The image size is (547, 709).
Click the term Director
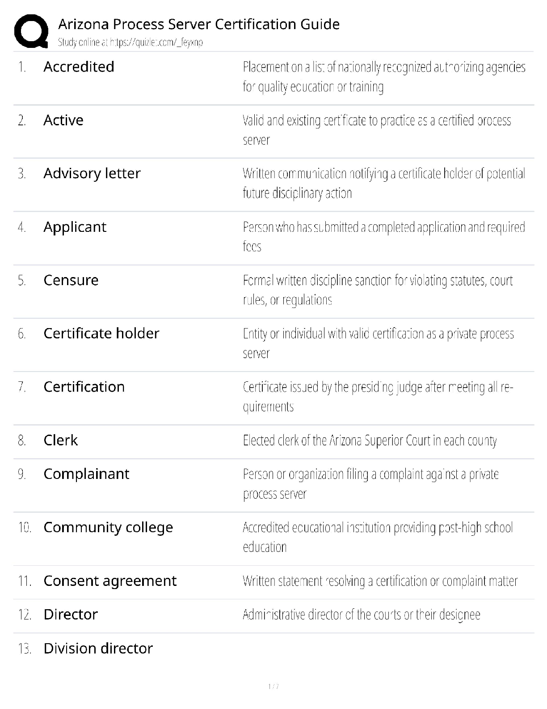70,615
